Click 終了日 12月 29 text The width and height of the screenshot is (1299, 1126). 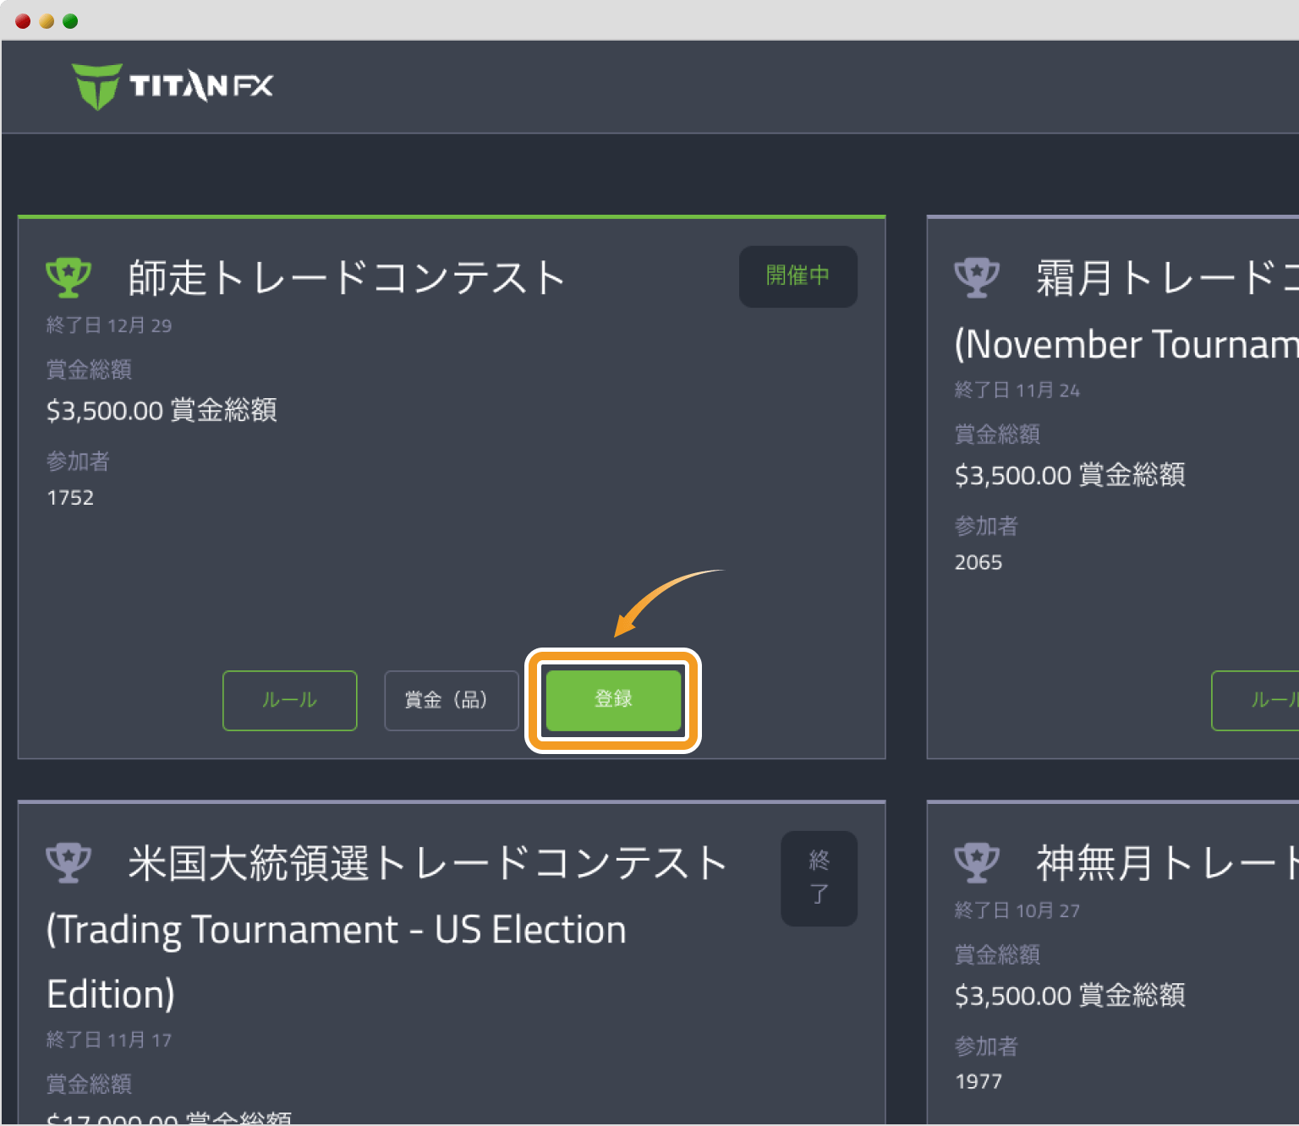[109, 325]
